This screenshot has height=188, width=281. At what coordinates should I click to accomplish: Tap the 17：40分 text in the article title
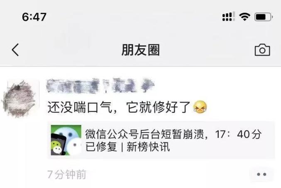point(238,134)
